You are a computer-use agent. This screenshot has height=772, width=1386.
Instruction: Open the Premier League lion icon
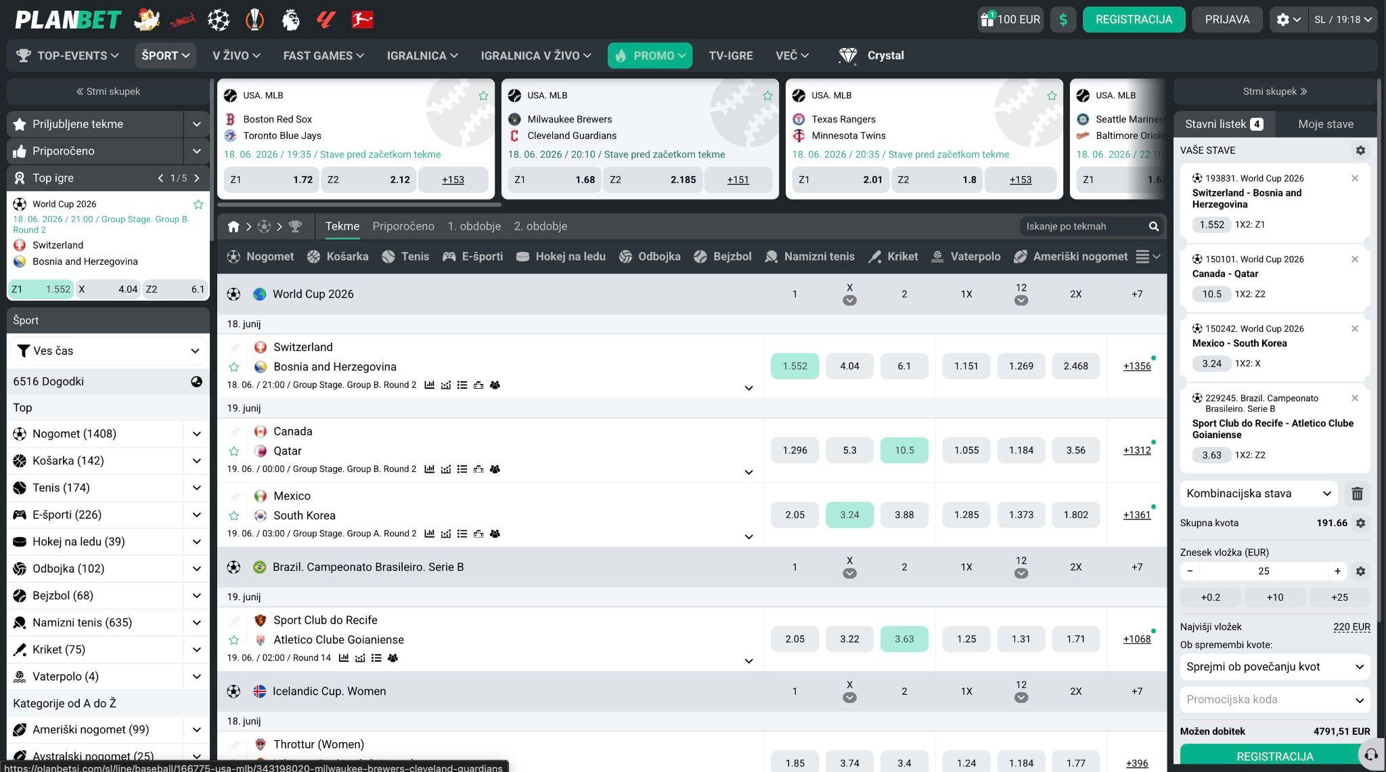[x=290, y=20]
